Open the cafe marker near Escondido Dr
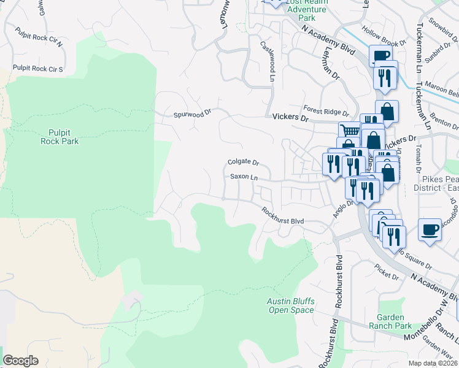The image size is (459, 368). [x=430, y=231]
